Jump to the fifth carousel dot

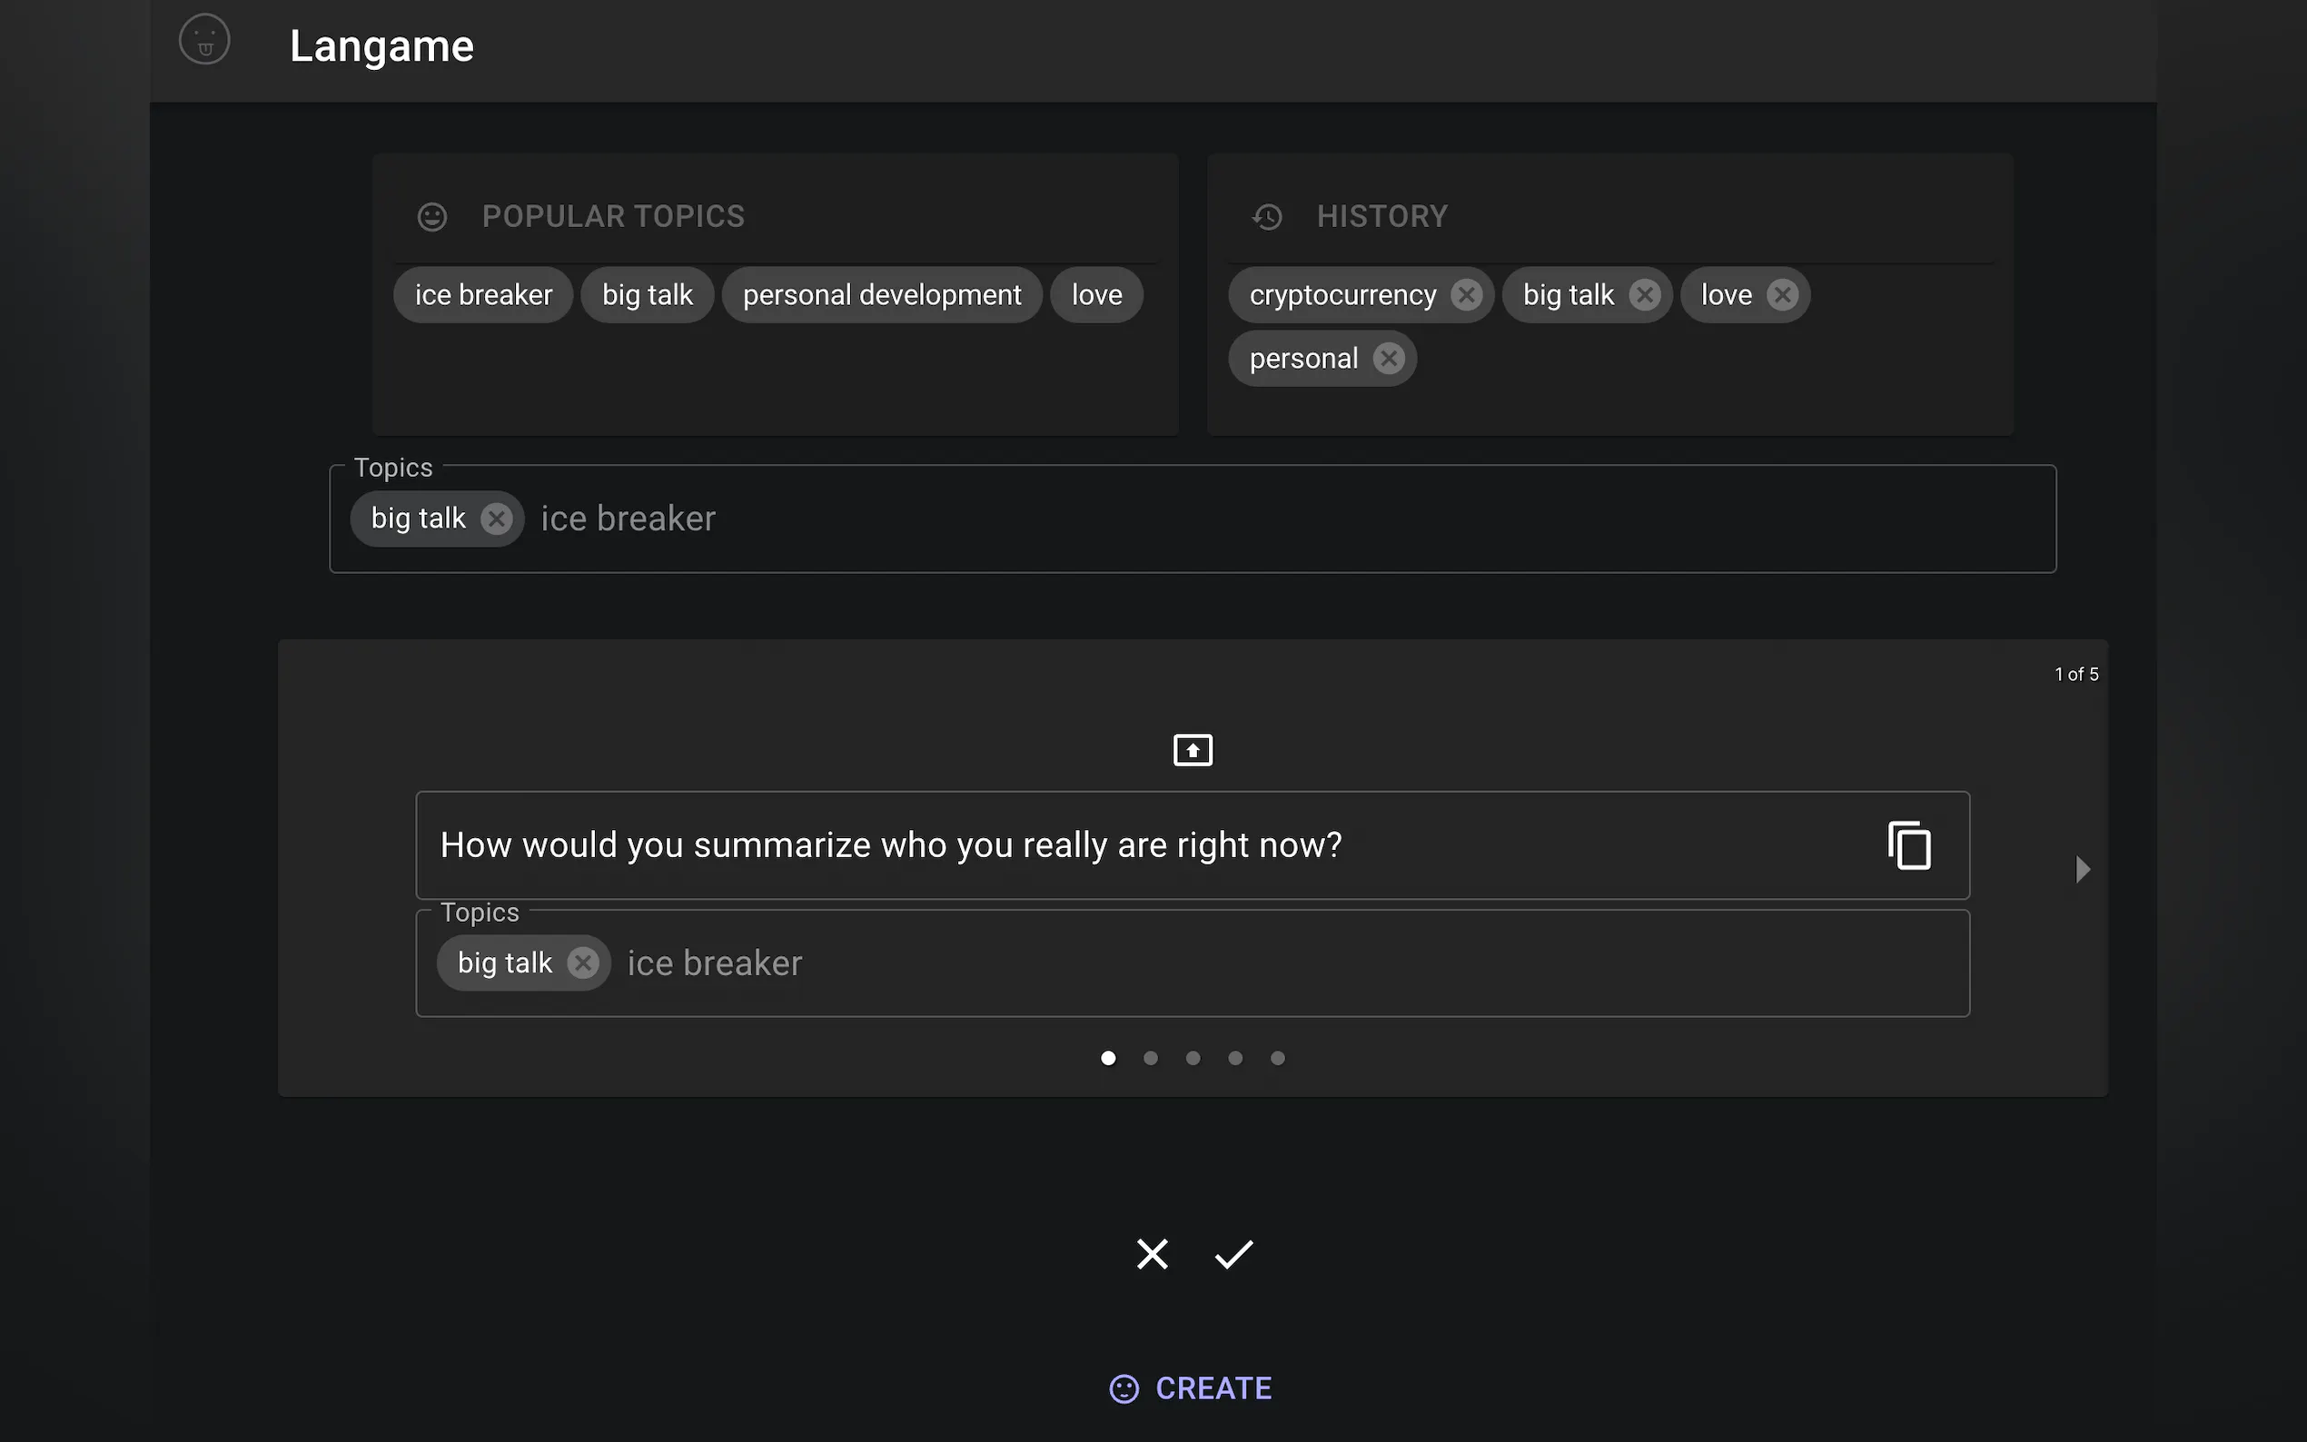pos(1277,1058)
